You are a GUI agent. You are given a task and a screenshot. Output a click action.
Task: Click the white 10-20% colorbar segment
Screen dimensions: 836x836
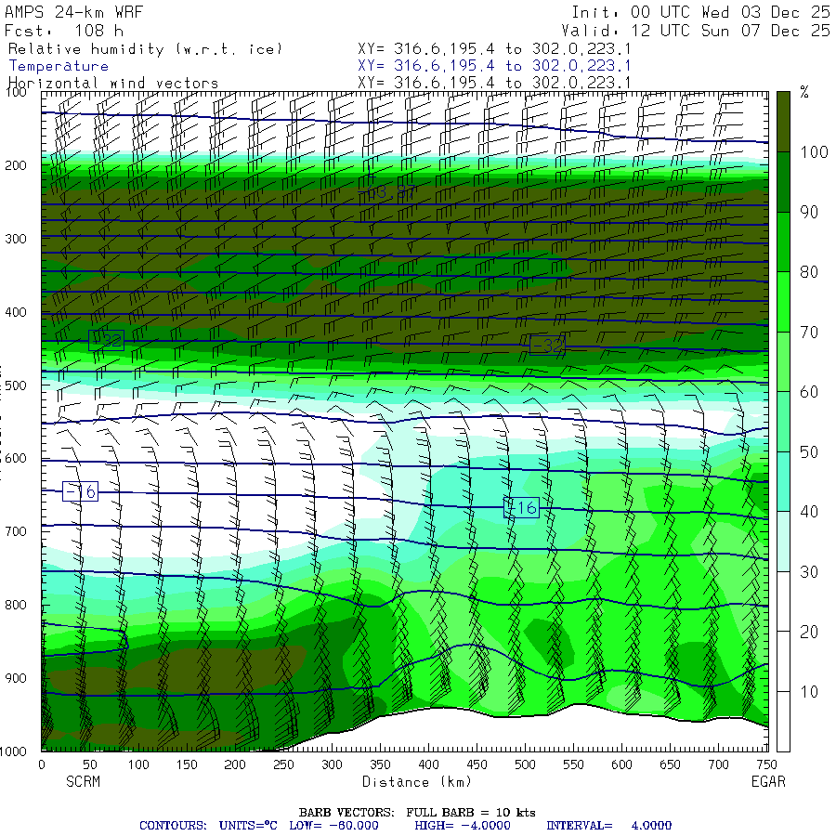783,661
